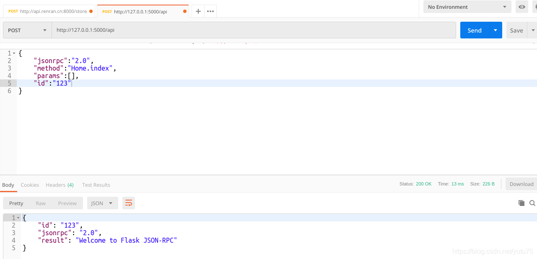Open Postman settings gear icon
Viewport: 537px width, 259px height.
coord(535,7)
